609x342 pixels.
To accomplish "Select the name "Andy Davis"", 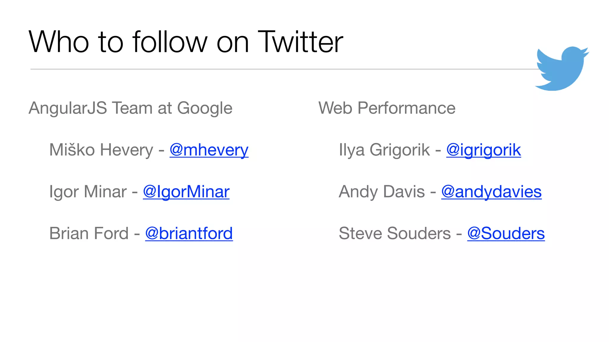I will [x=382, y=192].
